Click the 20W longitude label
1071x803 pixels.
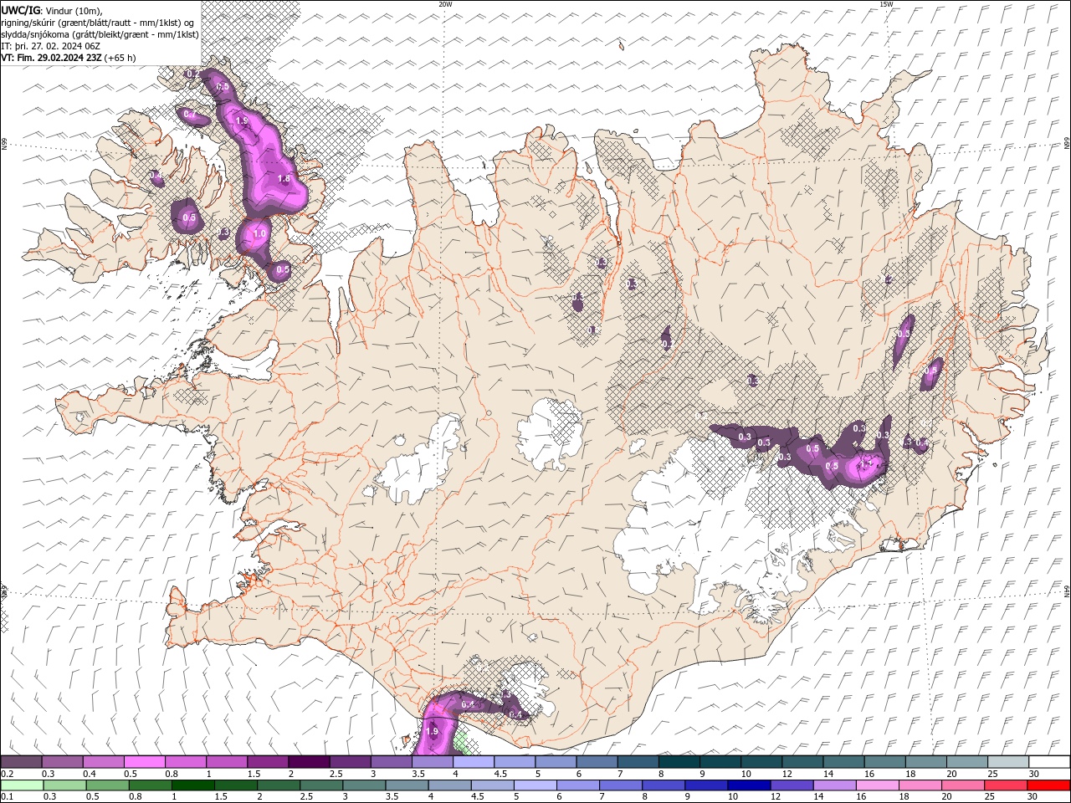(445, 4)
